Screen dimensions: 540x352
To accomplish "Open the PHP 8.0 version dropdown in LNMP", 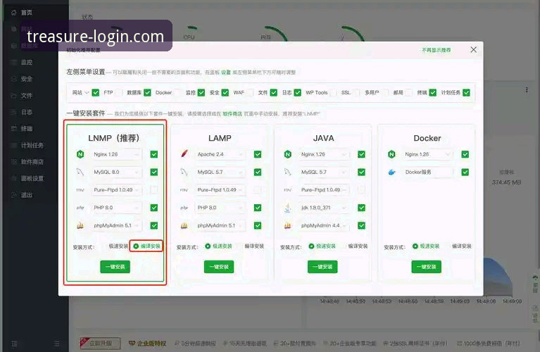I will [x=116, y=208].
